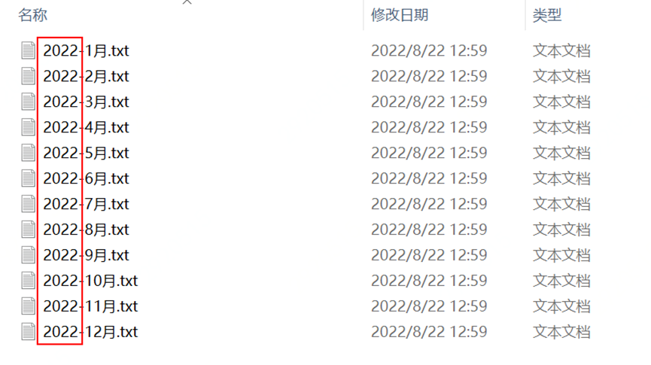Viewport: 651px width, 365px height.
Task: Toggle the sort arrow above the name column
Action: (187, 2)
